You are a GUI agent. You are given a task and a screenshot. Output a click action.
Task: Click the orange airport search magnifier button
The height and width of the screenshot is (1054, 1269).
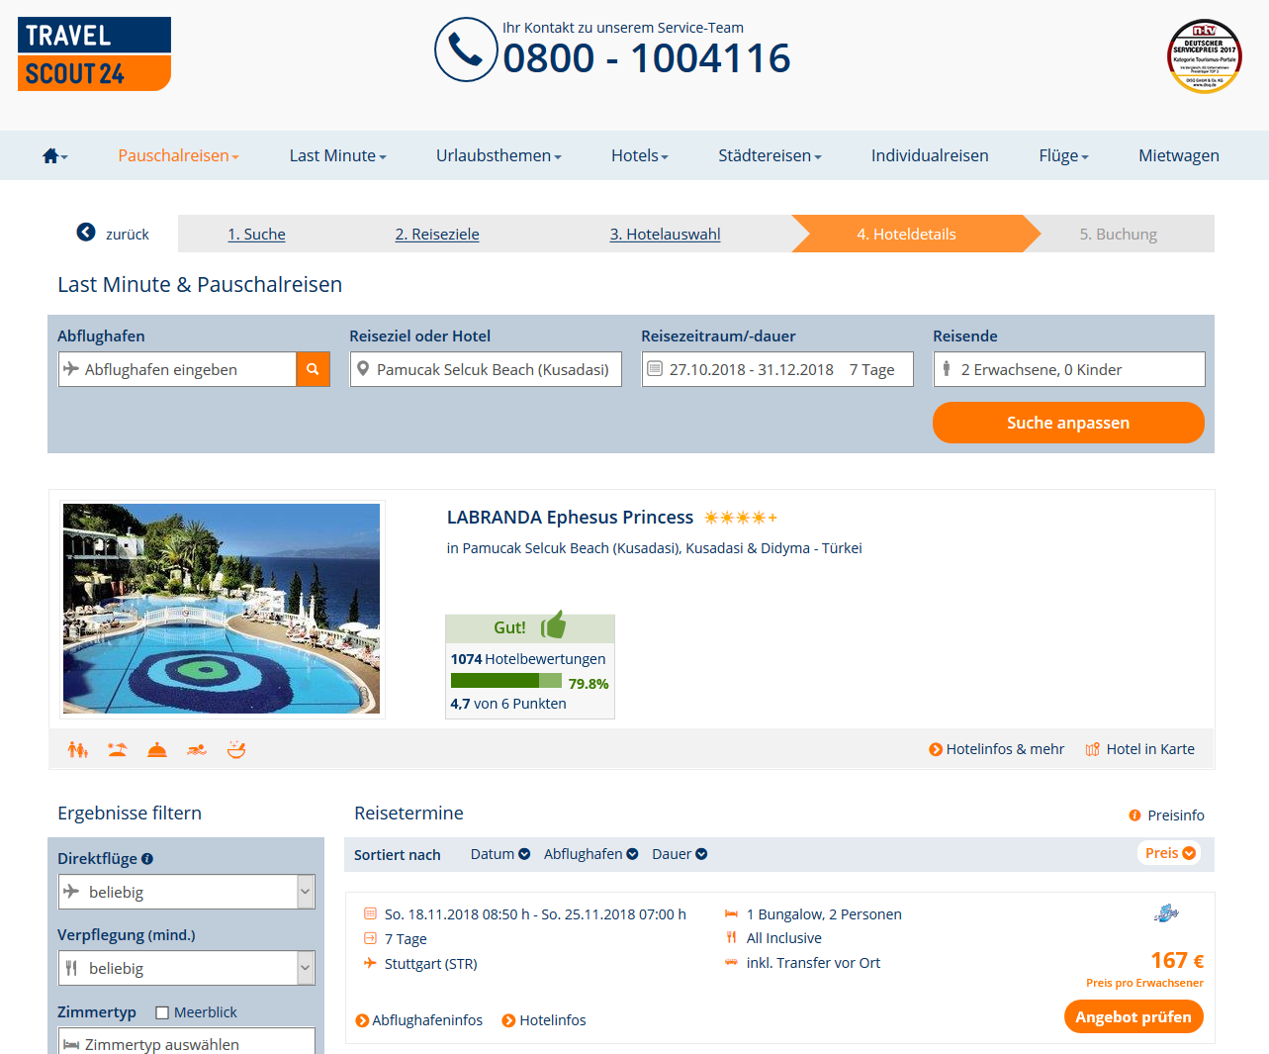[x=313, y=369]
